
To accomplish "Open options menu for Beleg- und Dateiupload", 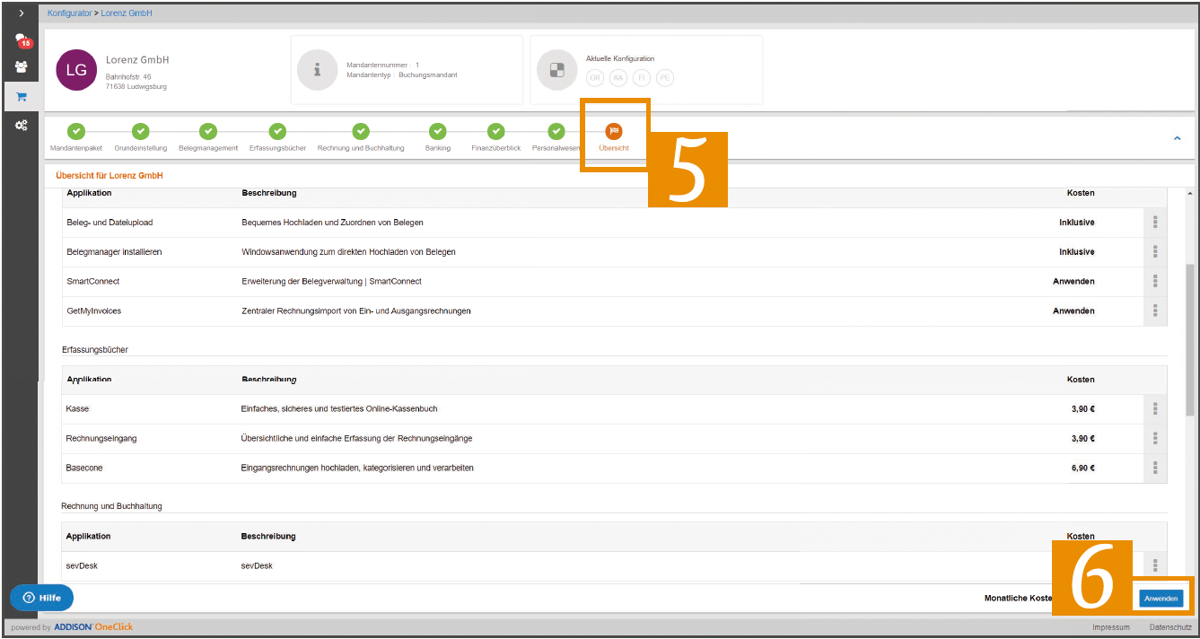I will [1155, 223].
